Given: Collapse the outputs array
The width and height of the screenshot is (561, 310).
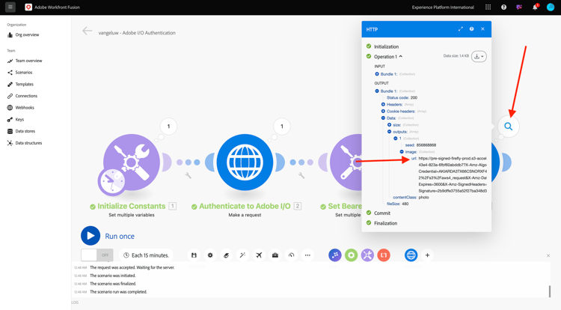Looking at the screenshot, I should pyautogui.click(x=389, y=132).
